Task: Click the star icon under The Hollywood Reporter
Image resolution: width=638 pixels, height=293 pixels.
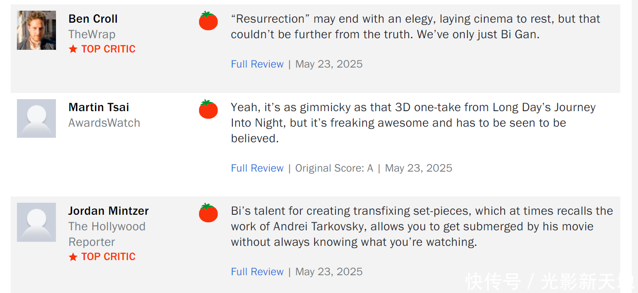Action: [x=73, y=257]
